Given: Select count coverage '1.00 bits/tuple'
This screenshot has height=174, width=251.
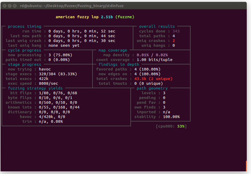Looking at the screenshot, I should (x=155, y=60).
